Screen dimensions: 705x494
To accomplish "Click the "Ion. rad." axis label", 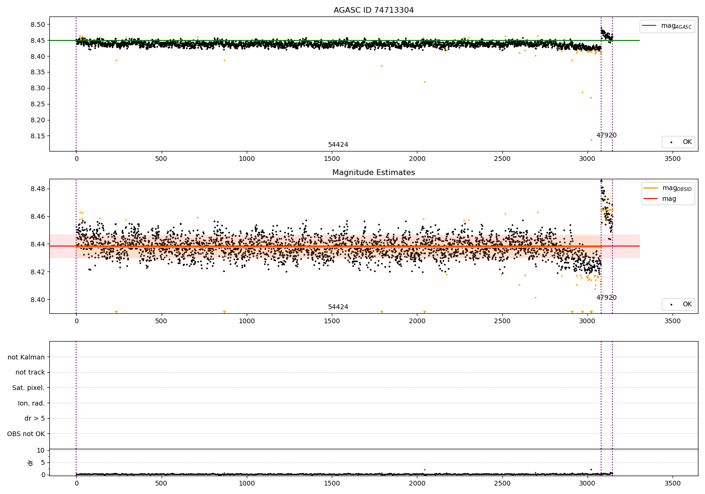I will [x=31, y=403].
